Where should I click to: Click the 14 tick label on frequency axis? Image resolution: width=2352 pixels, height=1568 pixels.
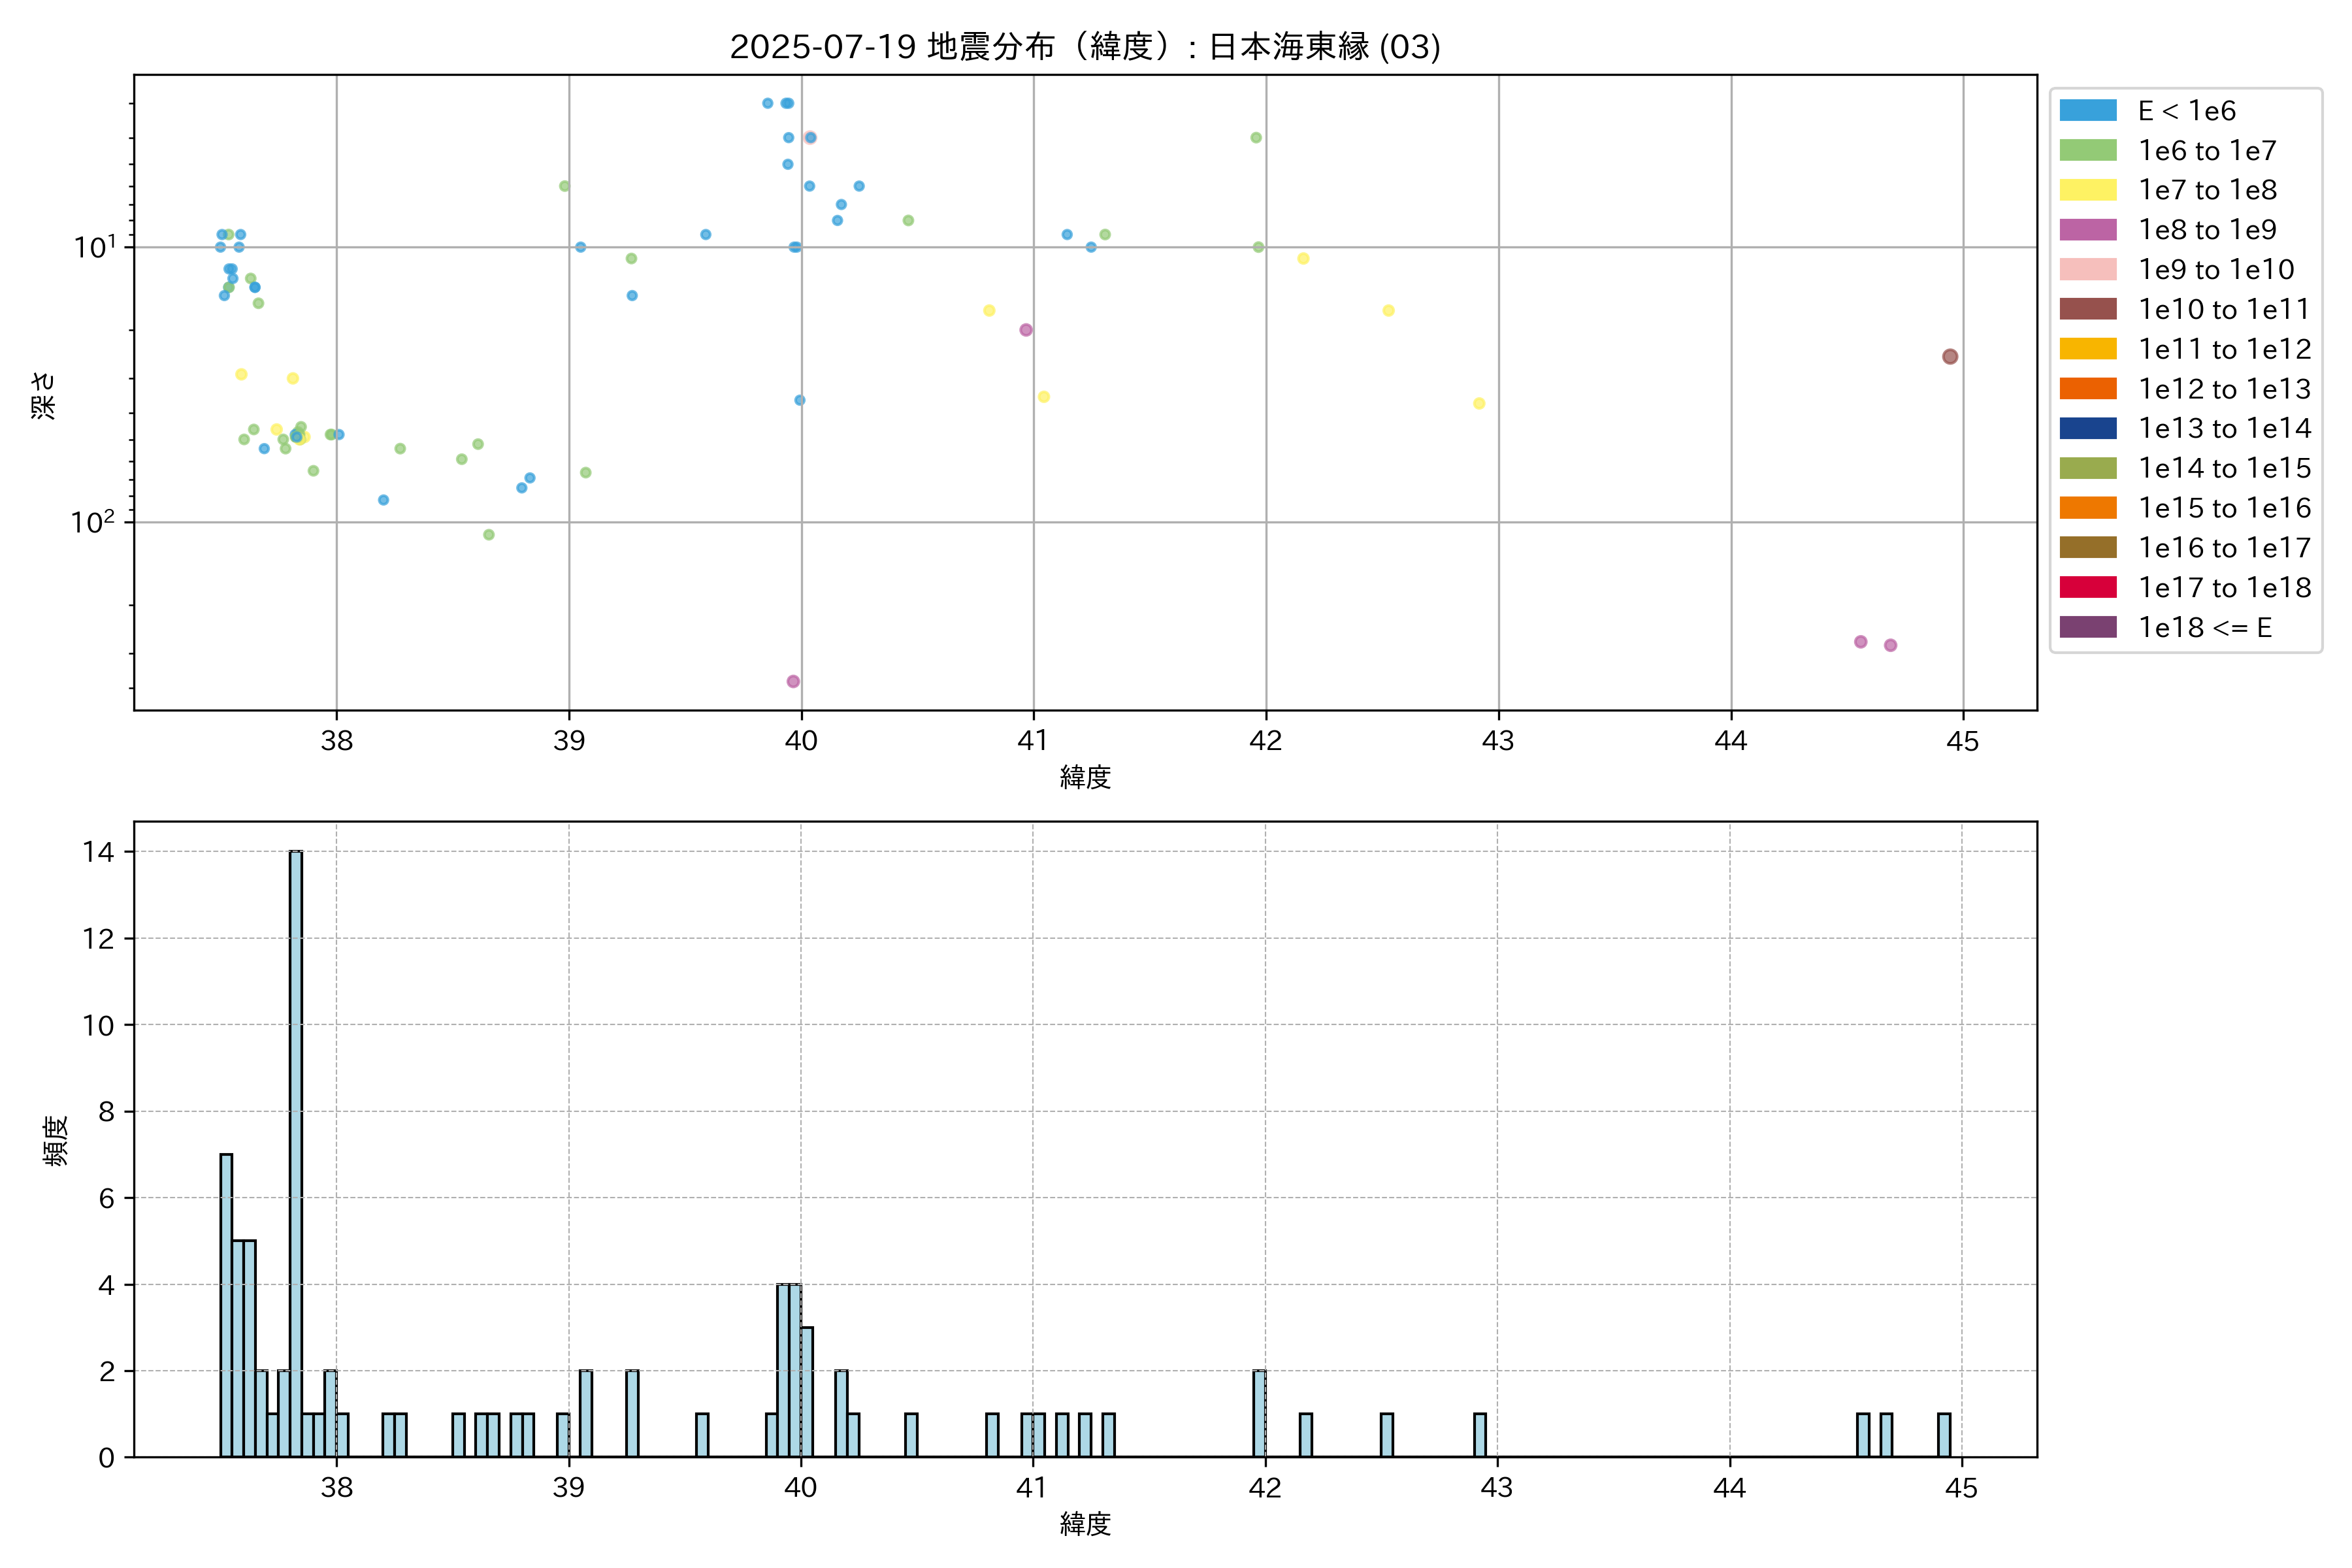[x=98, y=852]
